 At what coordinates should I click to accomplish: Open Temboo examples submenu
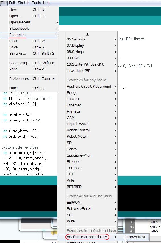pyautogui.click(x=88, y=168)
